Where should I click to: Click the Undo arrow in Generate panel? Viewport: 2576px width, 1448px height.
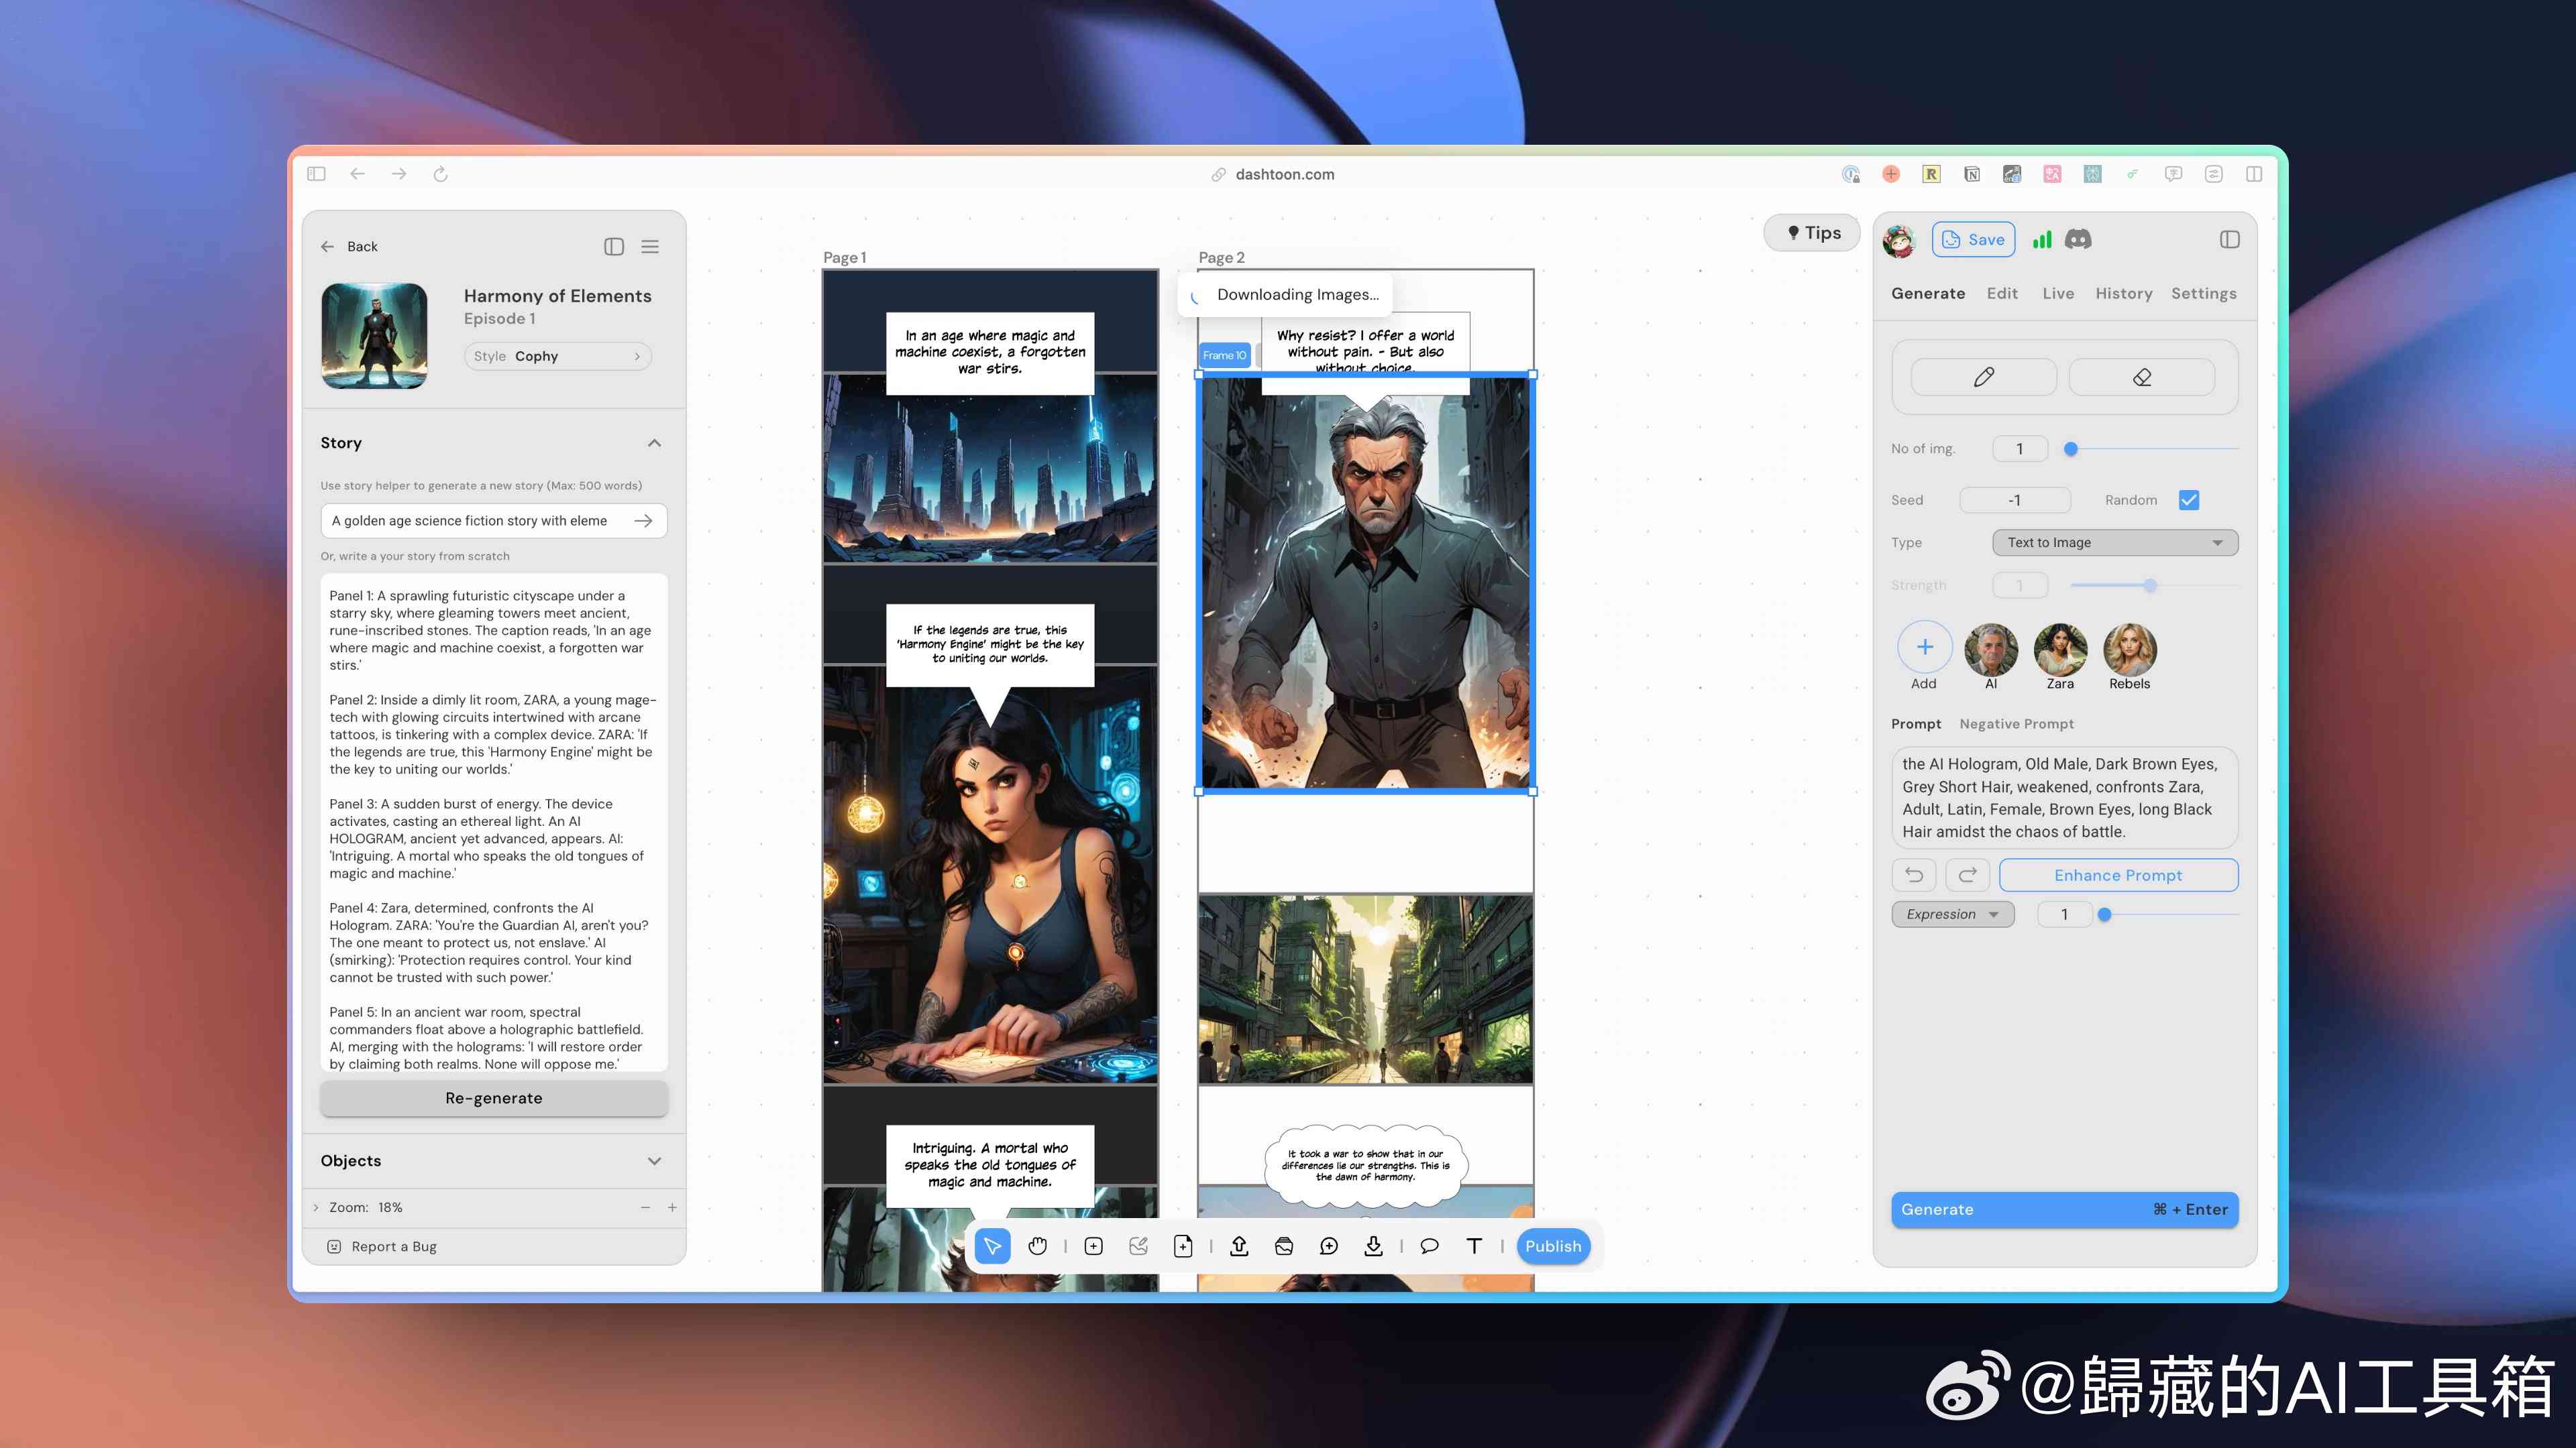pos(1915,873)
